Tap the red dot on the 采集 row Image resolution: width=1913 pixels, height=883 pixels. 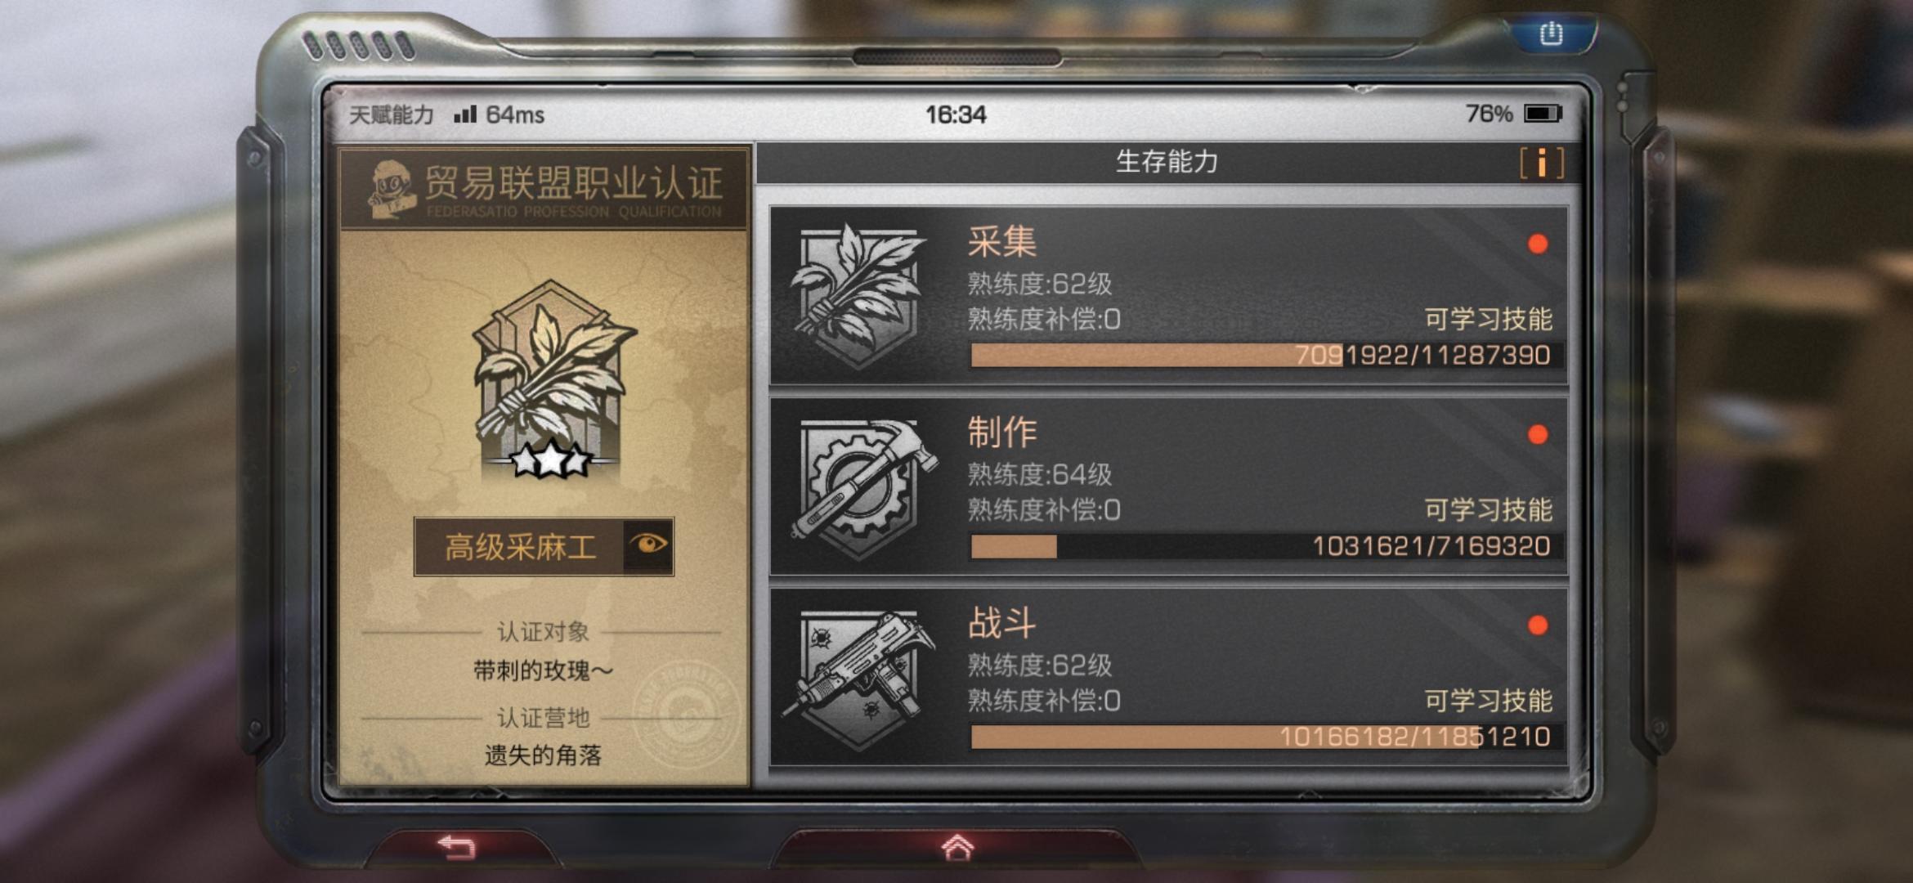click(x=1537, y=244)
